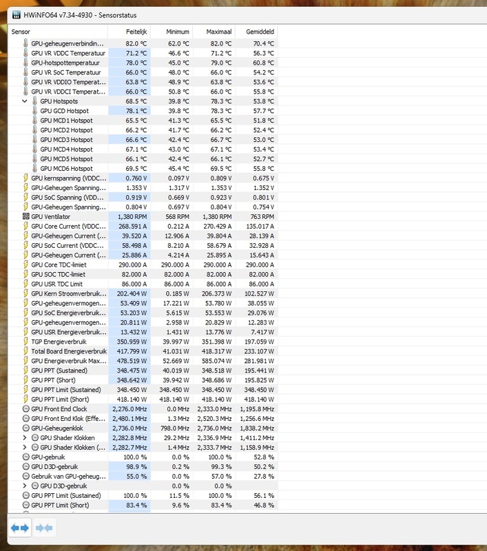Click lightning icon of GPU Kern Stroomverbruik
The width and height of the screenshot is (487, 551).
point(25,293)
